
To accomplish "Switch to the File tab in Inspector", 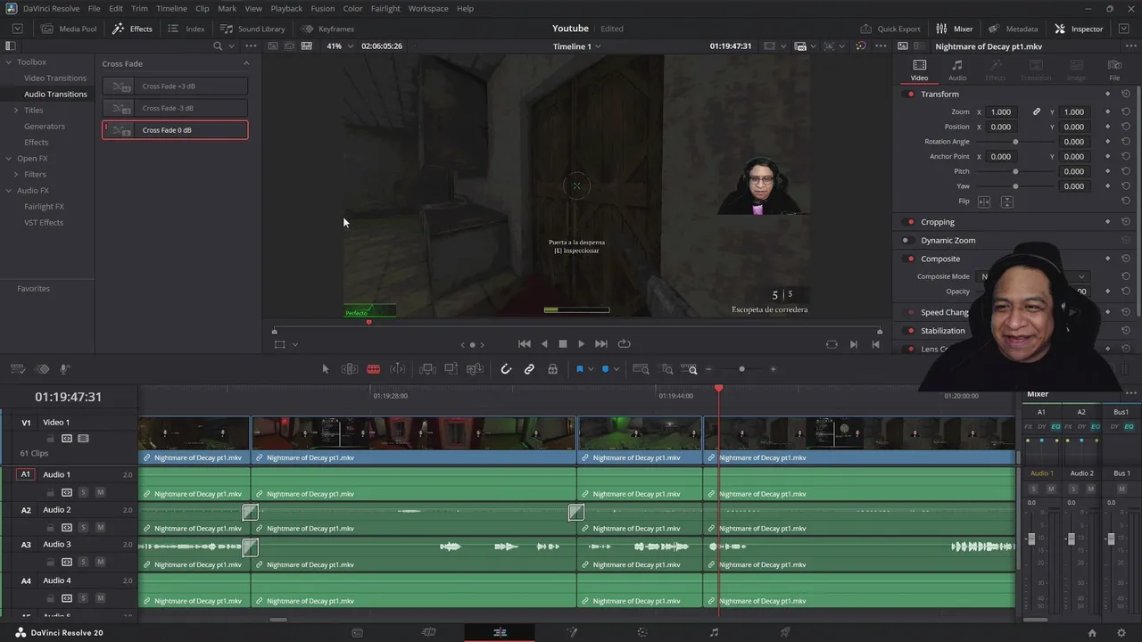I will pyautogui.click(x=1114, y=70).
